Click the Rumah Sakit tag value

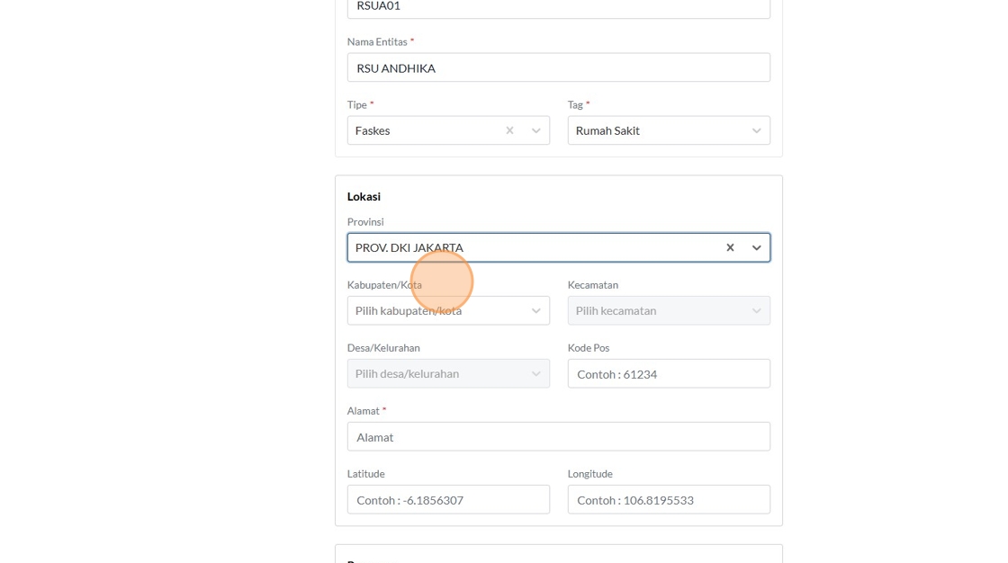[607, 130]
